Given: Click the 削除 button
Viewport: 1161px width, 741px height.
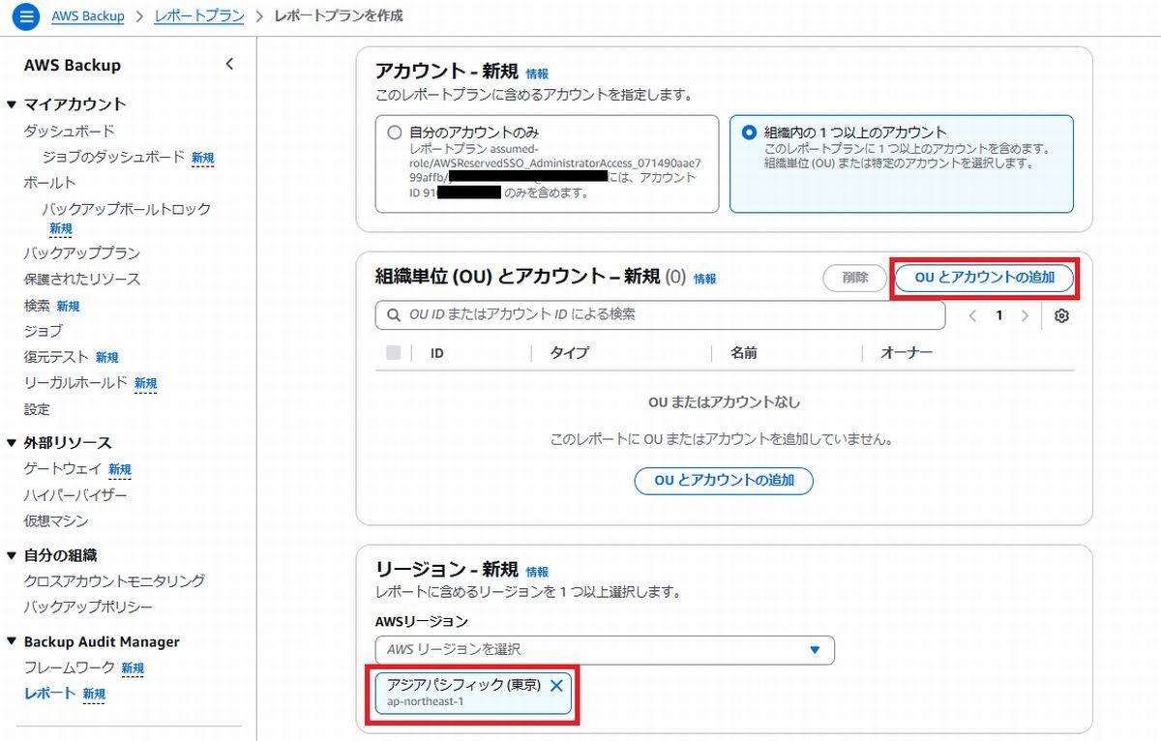Looking at the screenshot, I should click(855, 278).
